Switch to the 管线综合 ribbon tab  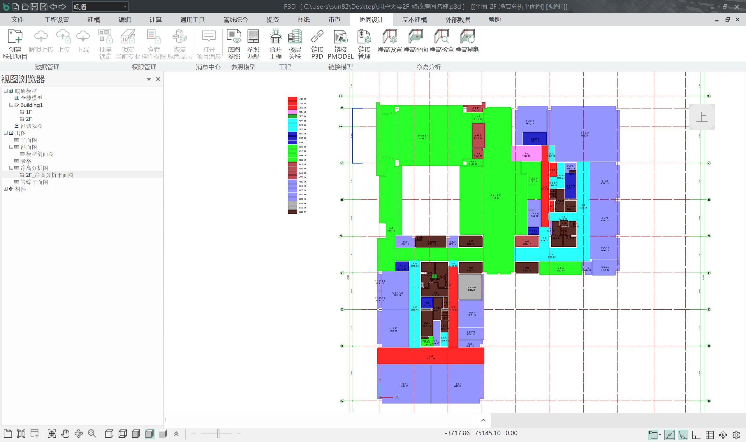[235, 20]
